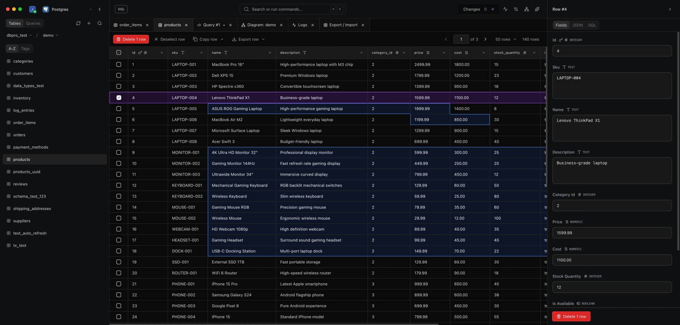
Task: Collapse the Row #4 panel with the chevron
Action: 670,9
